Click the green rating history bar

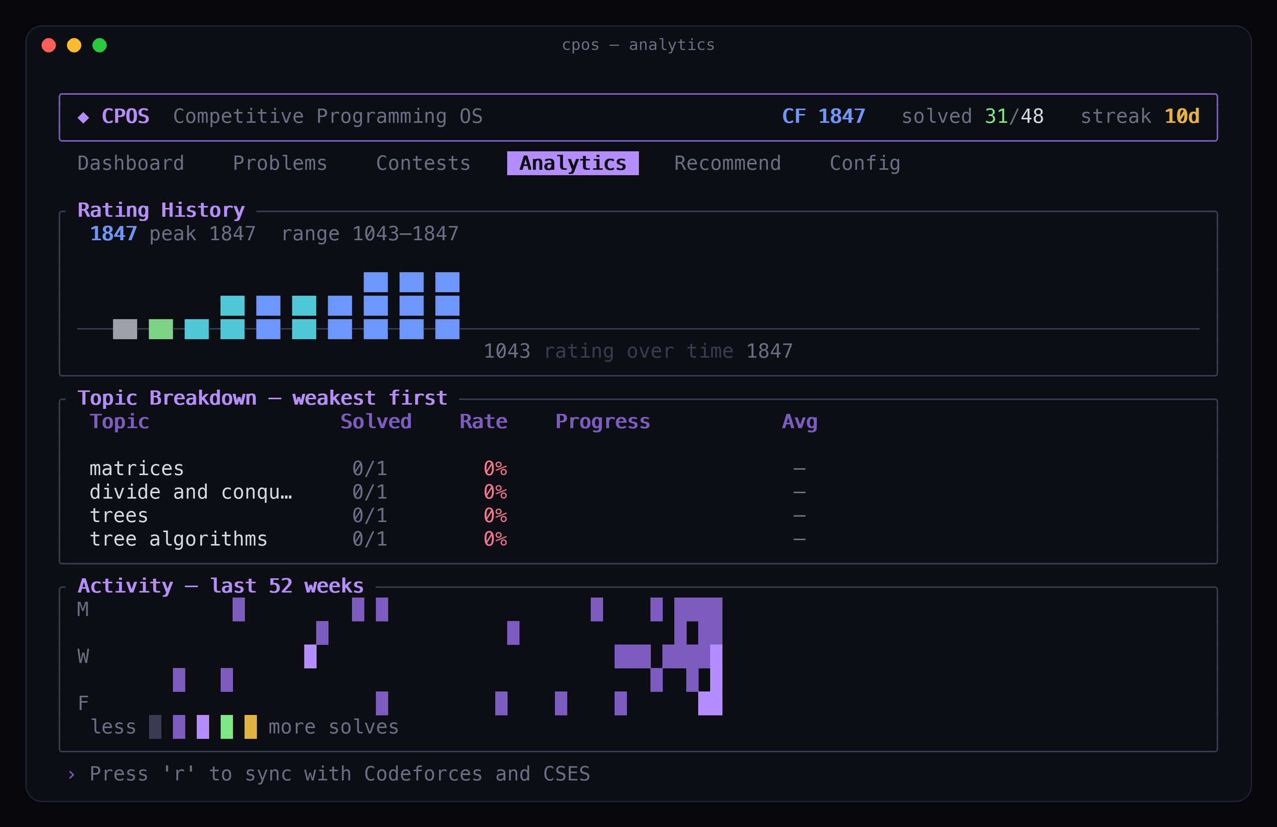coord(161,329)
